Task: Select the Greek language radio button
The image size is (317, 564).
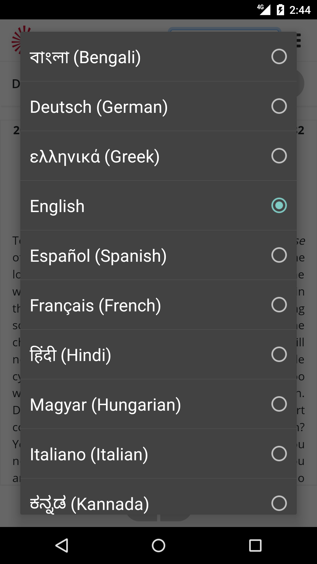Action: [279, 156]
